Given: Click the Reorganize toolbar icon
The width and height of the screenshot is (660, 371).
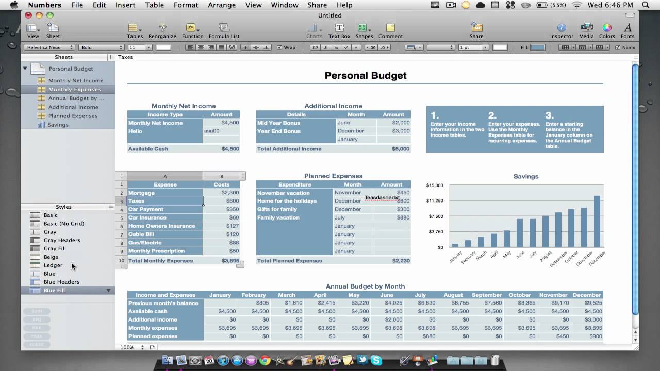Looking at the screenshot, I should 162,30.
